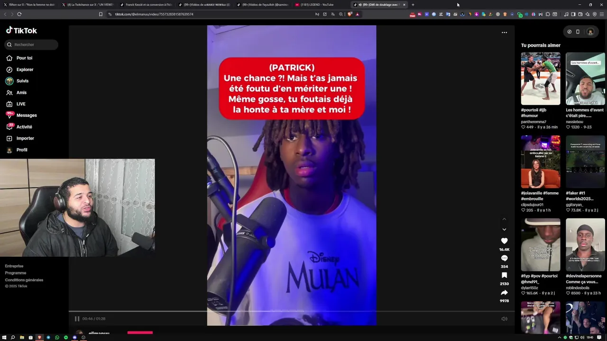Image resolution: width=607 pixels, height=341 pixels.
Task: Click the zoom magnifier in address bar
Action: pos(340,14)
